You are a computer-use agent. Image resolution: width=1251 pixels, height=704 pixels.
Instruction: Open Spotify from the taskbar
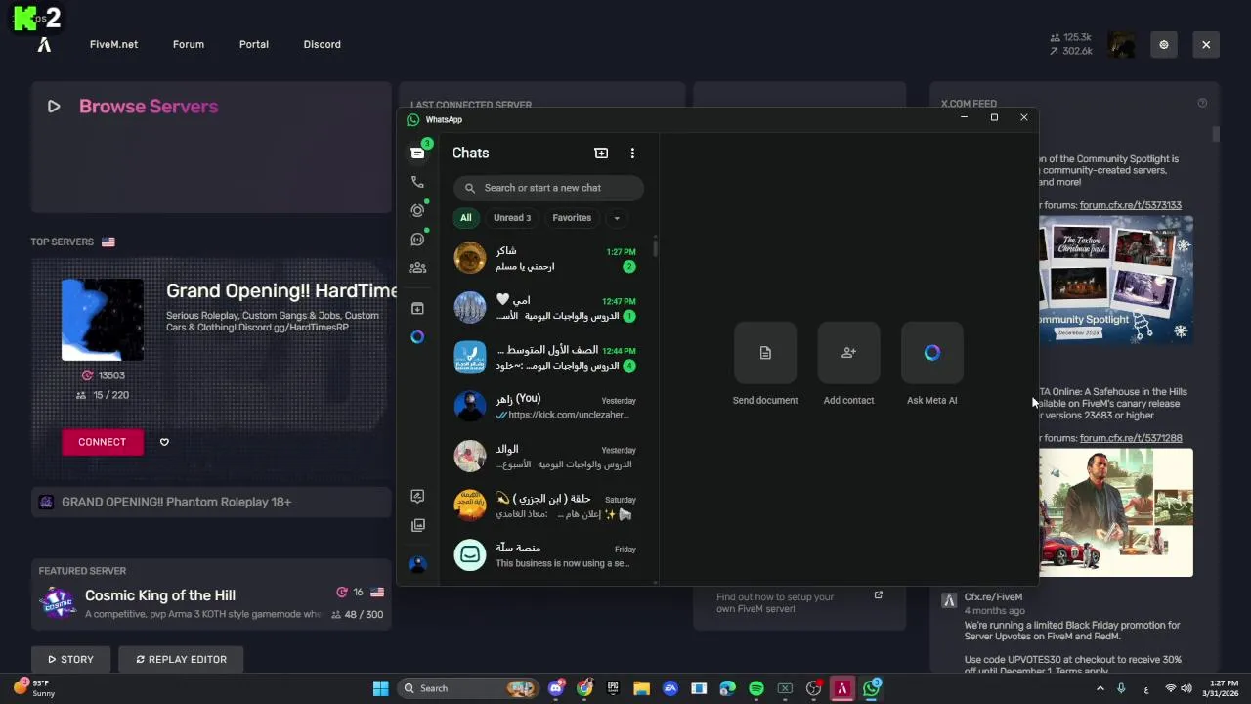click(x=756, y=688)
